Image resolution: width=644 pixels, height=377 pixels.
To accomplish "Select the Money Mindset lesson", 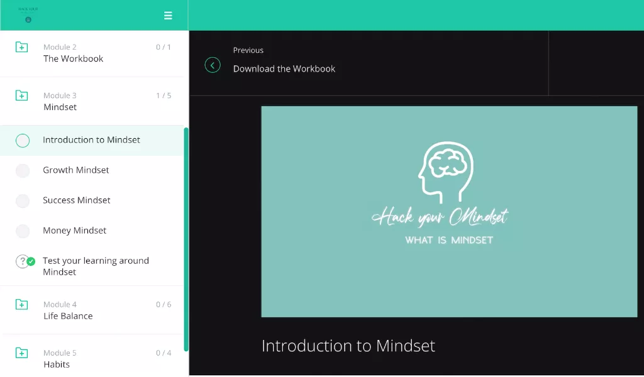I will [74, 231].
